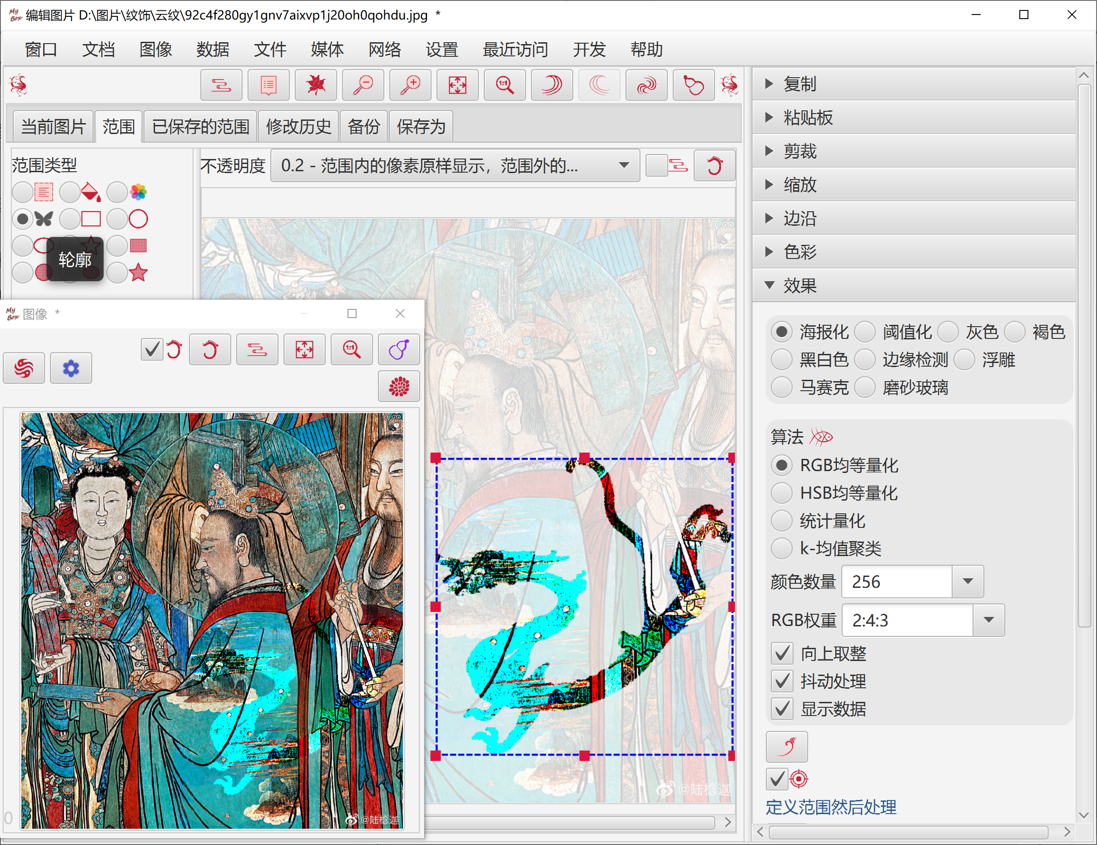
Task: Switch to the 修改历史 tab
Action: (299, 127)
